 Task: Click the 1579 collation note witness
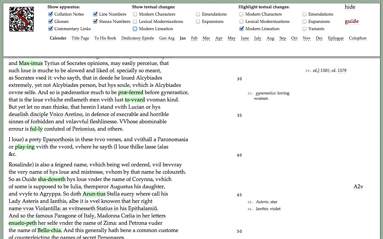[x=342, y=71]
